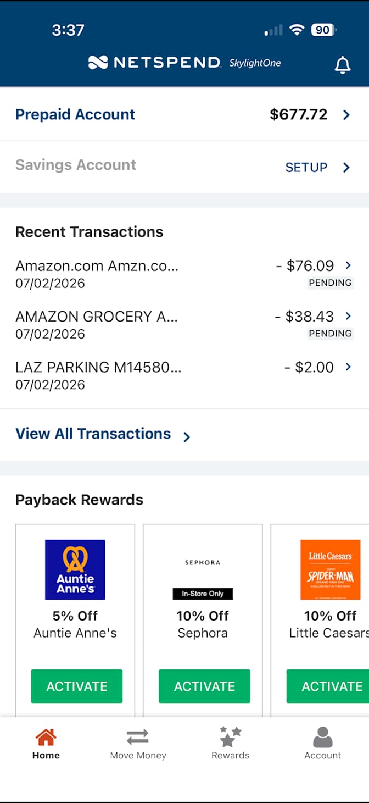The image size is (369, 803).
Task: Expand the Amazon.com $76.09 transaction chevron
Action: coord(348,265)
